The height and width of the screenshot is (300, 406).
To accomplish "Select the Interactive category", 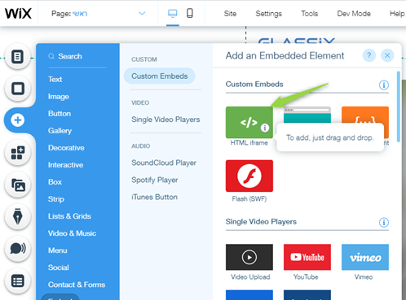I will click(x=65, y=165).
